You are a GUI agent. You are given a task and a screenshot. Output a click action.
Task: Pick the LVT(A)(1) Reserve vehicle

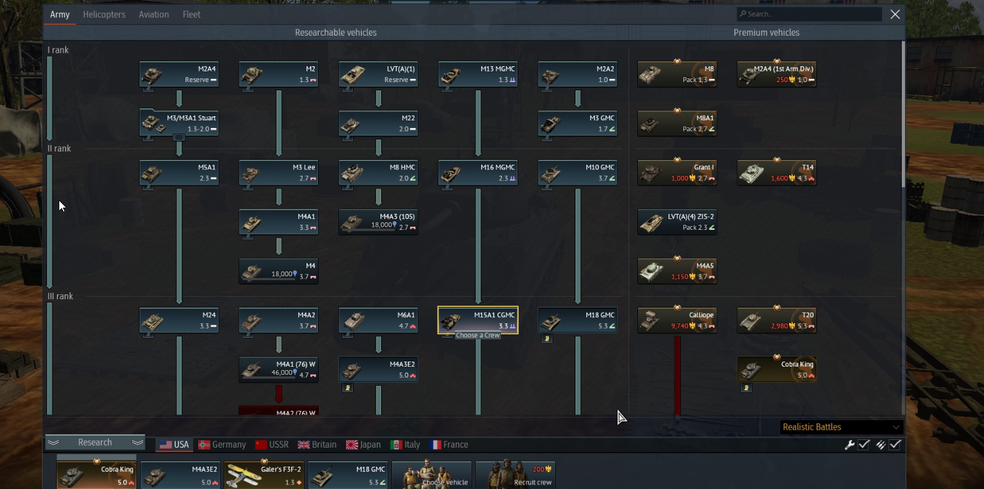click(378, 74)
